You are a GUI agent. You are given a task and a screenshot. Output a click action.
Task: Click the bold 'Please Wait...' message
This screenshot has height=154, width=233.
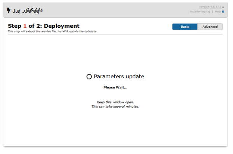coord(115,88)
